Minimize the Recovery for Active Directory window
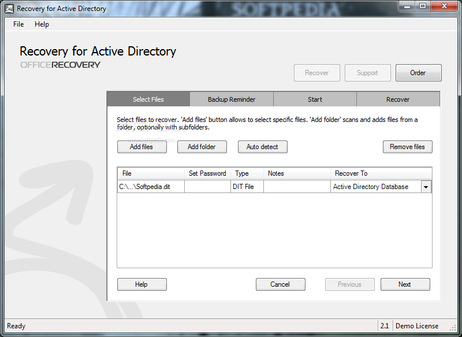Screen dimensions: 462x337 (408, 6)
